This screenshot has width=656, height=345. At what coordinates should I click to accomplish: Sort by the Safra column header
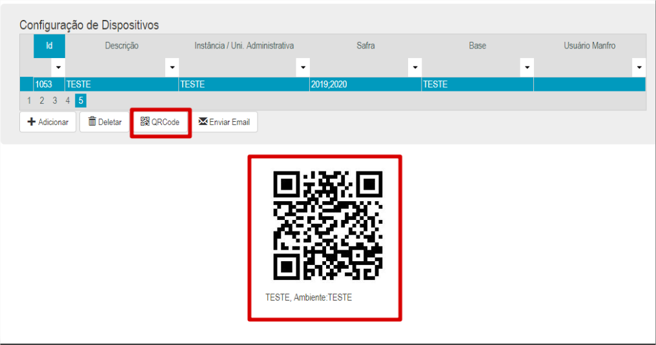tap(365, 46)
